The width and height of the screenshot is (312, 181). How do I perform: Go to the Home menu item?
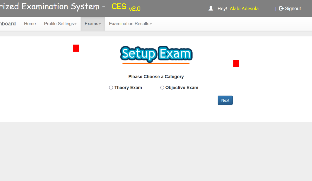(30, 24)
